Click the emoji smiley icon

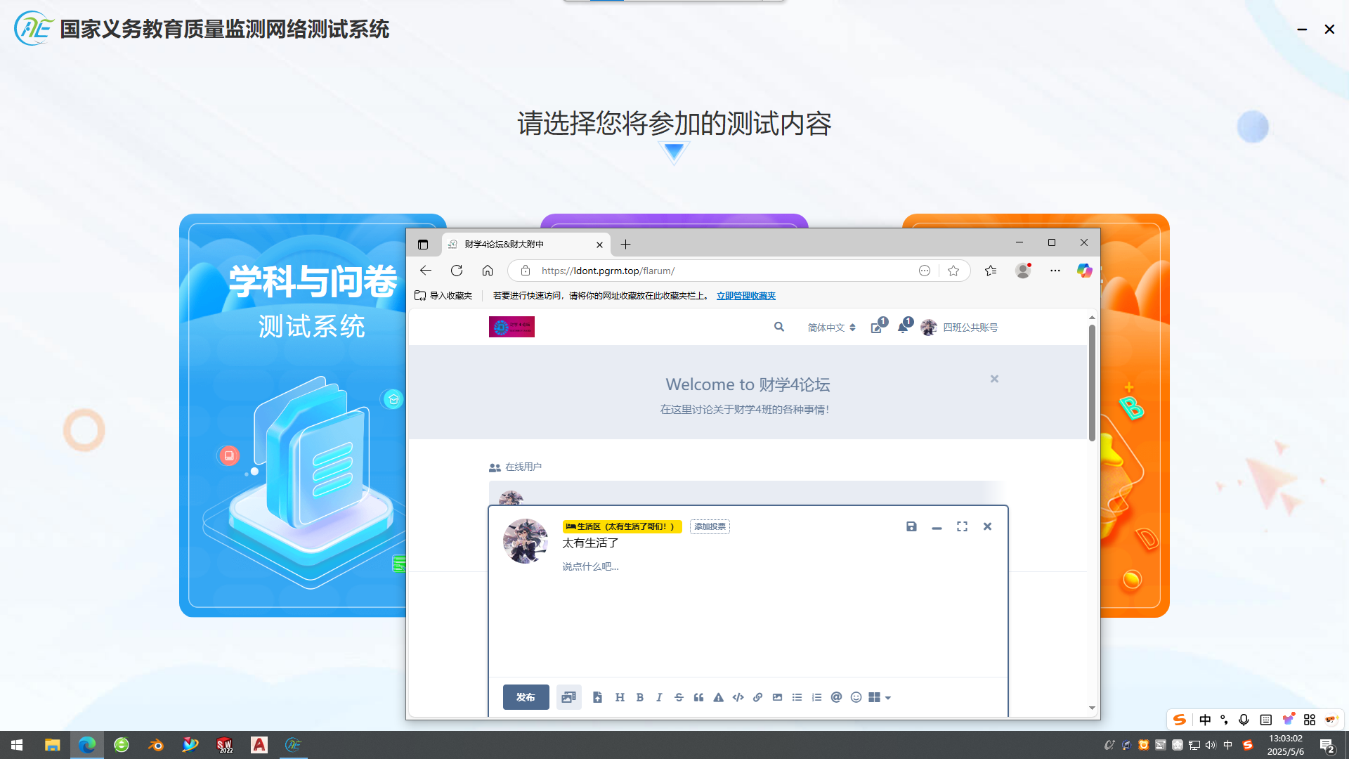point(856,697)
